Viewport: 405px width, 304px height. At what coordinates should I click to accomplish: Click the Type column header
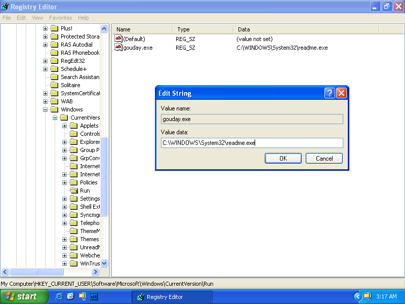(x=203, y=29)
